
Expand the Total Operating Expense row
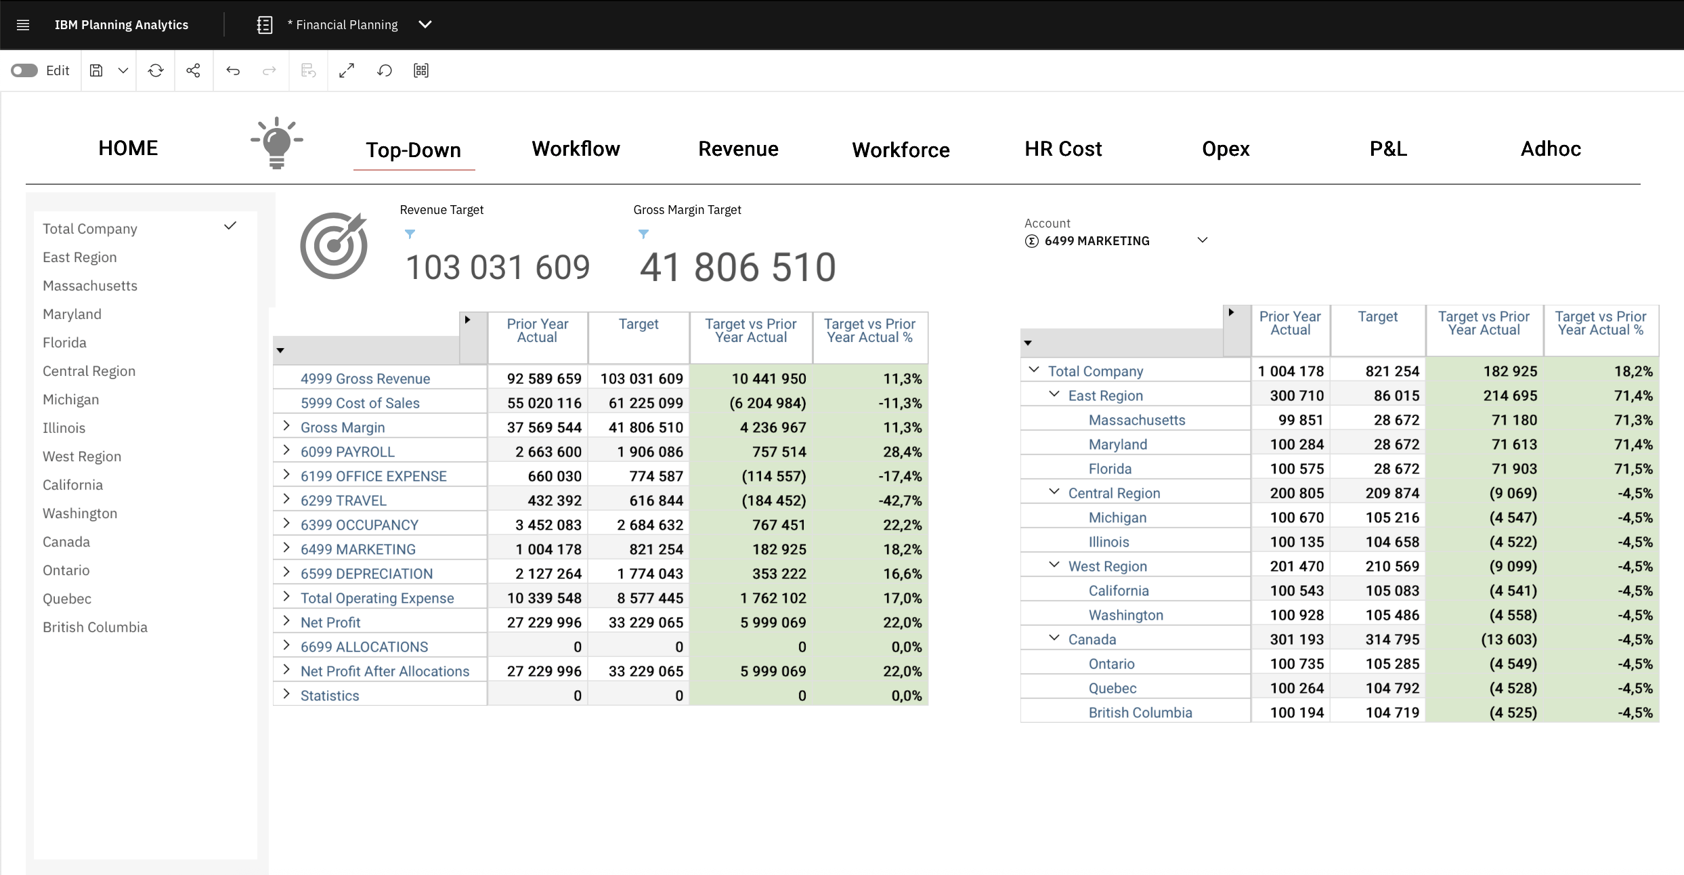286,597
